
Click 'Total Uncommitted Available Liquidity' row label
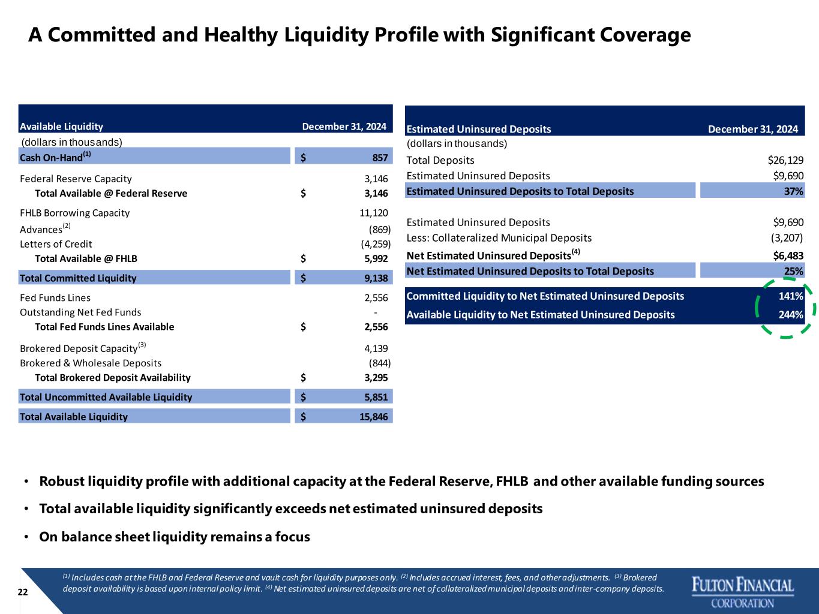tap(106, 397)
